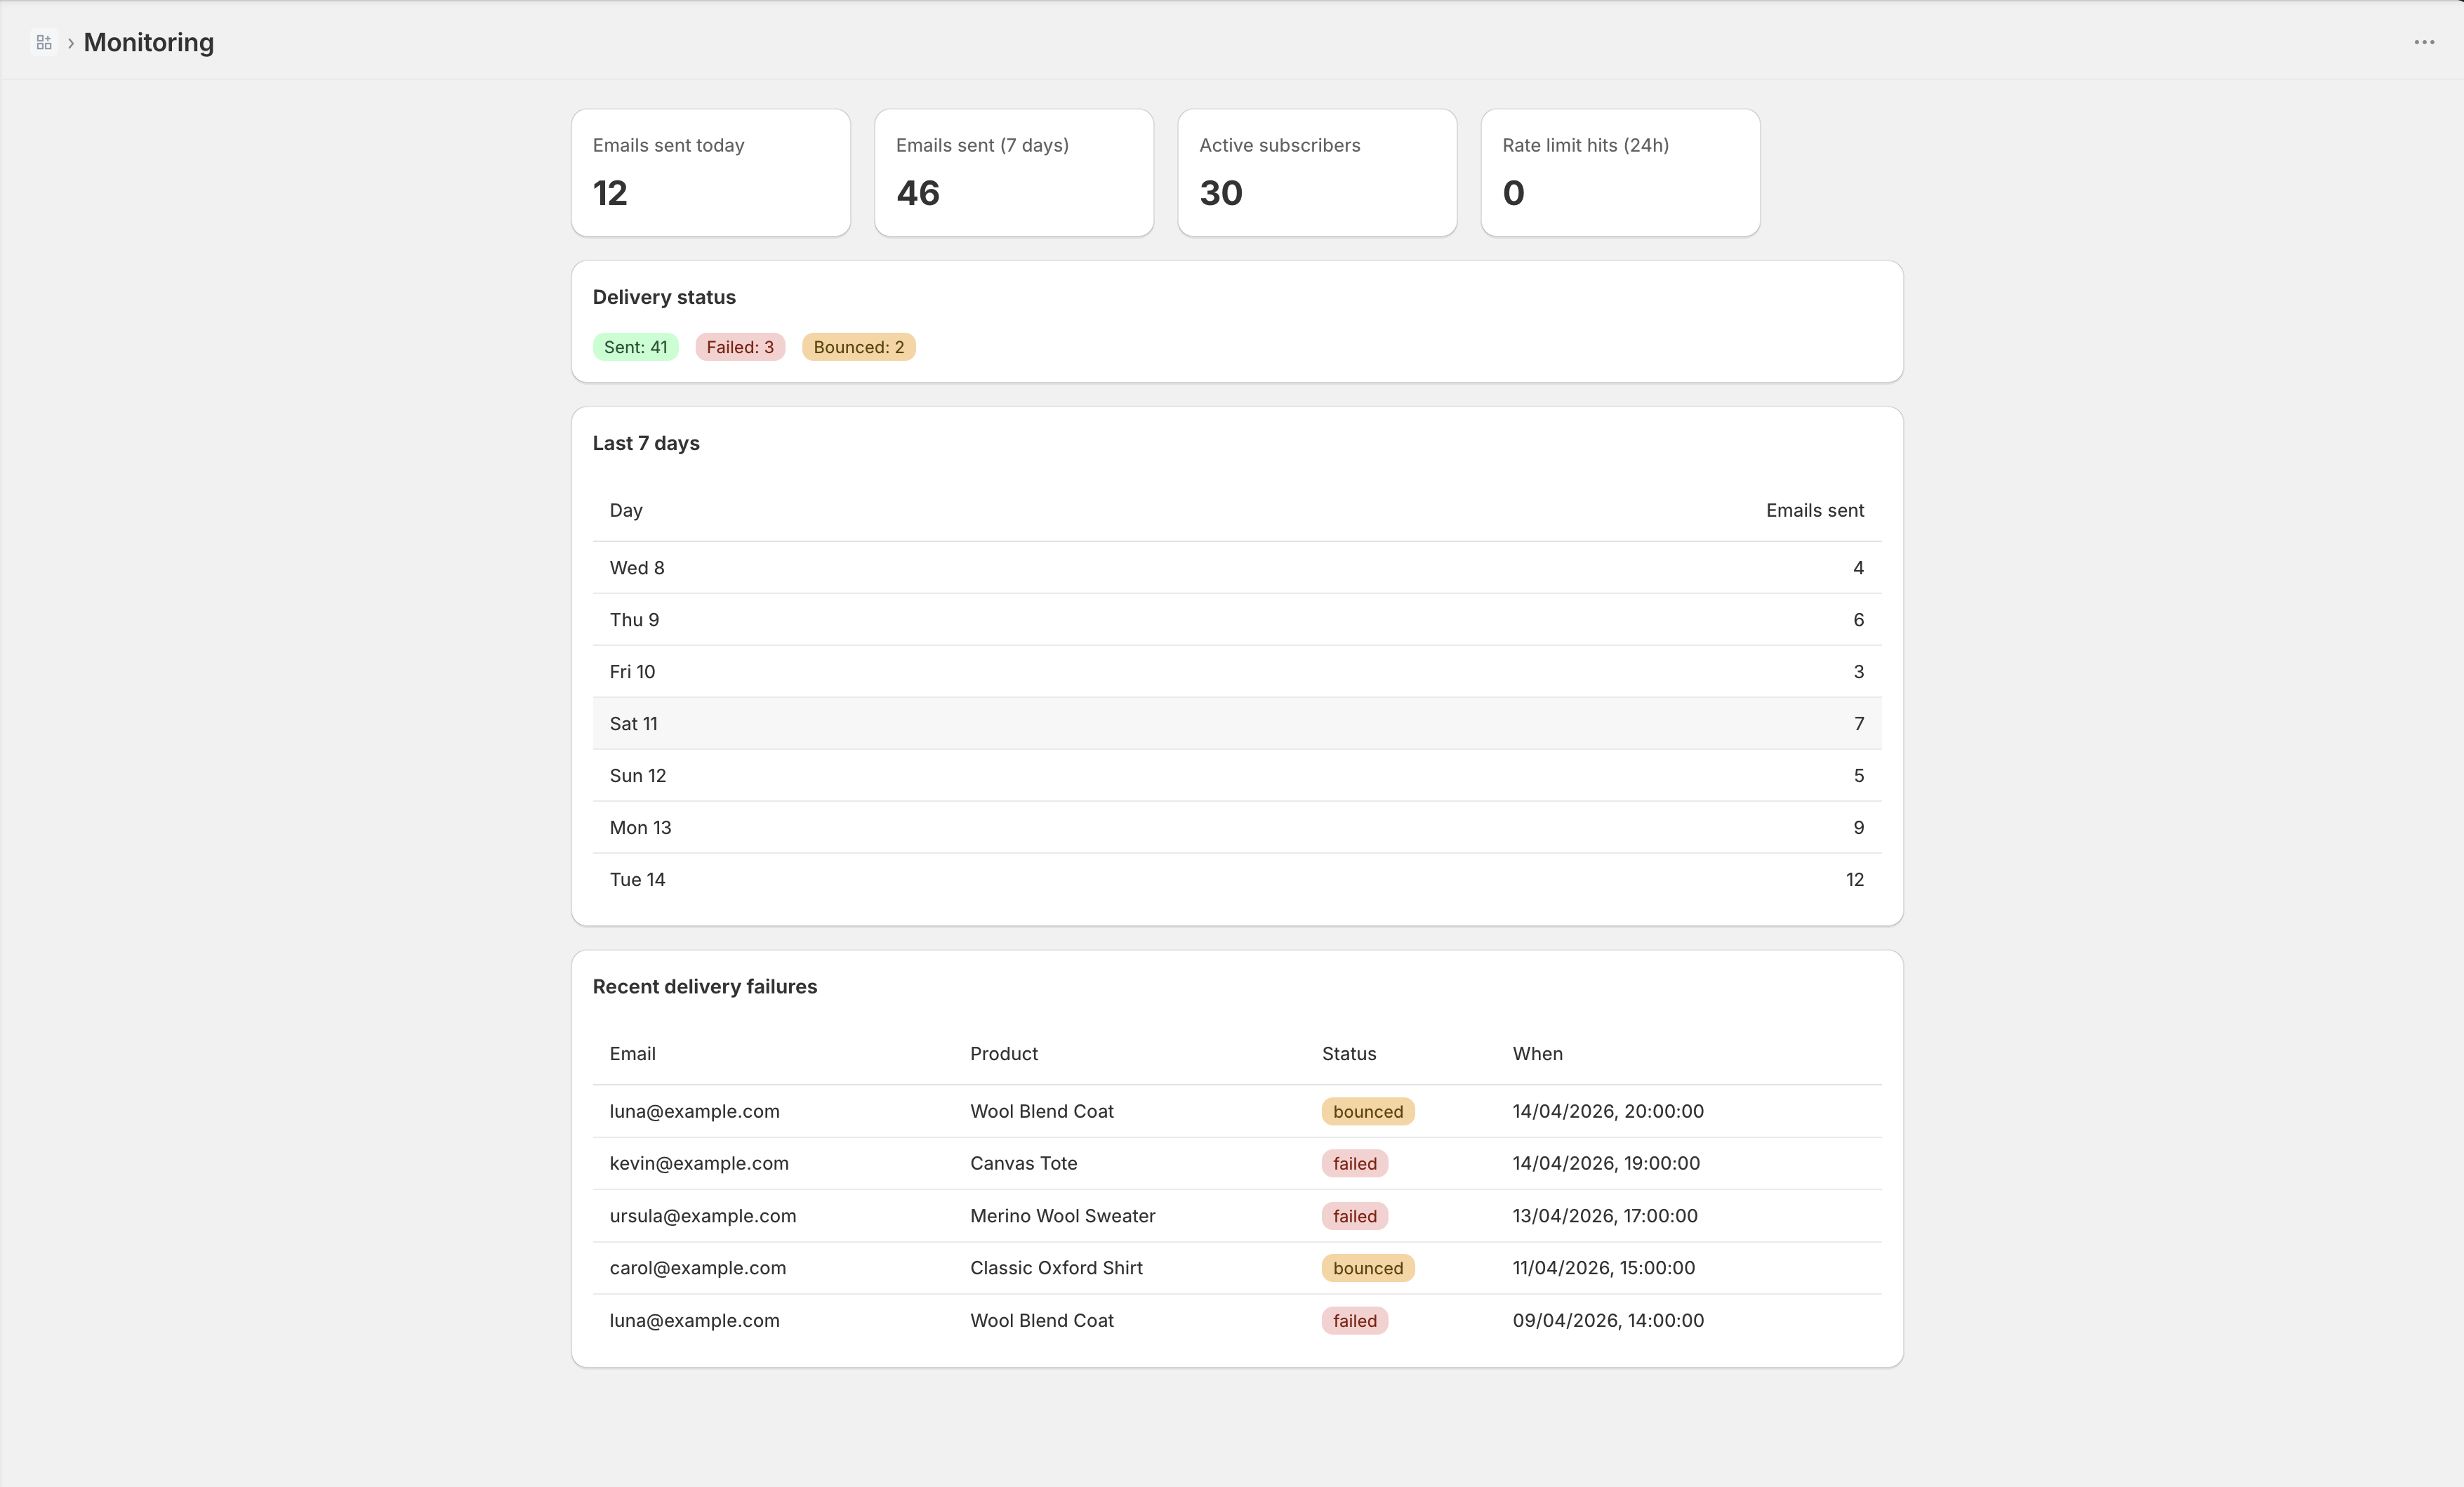Click the 13/04/2026, 17:00:00 timestamp
The height and width of the screenshot is (1487, 2464).
pyautogui.click(x=1605, y=1216)
